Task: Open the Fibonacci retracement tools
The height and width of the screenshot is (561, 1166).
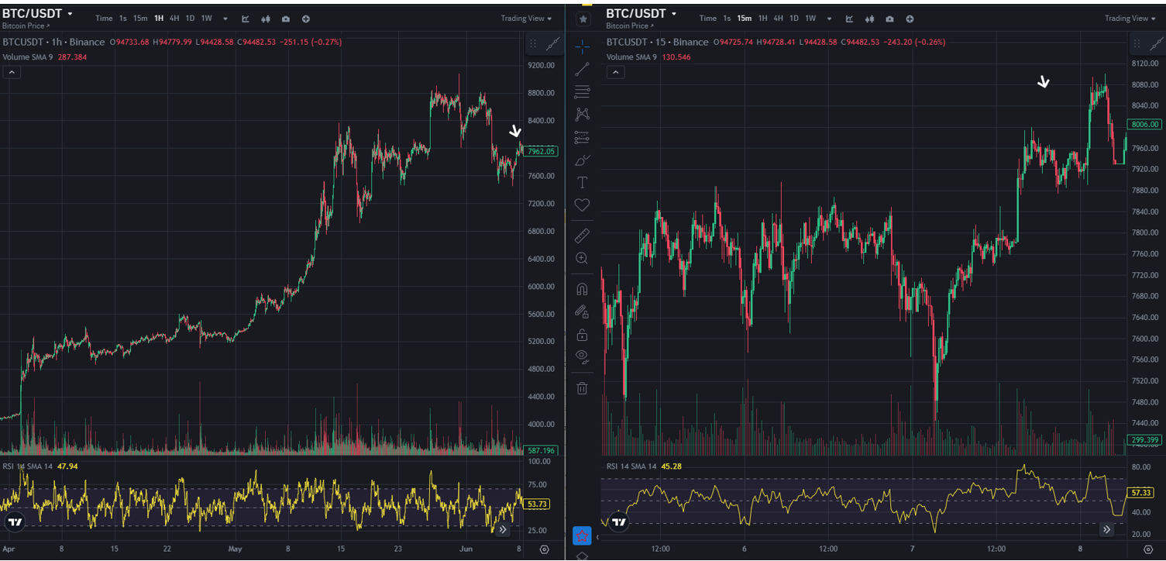Action: point(583,92)
